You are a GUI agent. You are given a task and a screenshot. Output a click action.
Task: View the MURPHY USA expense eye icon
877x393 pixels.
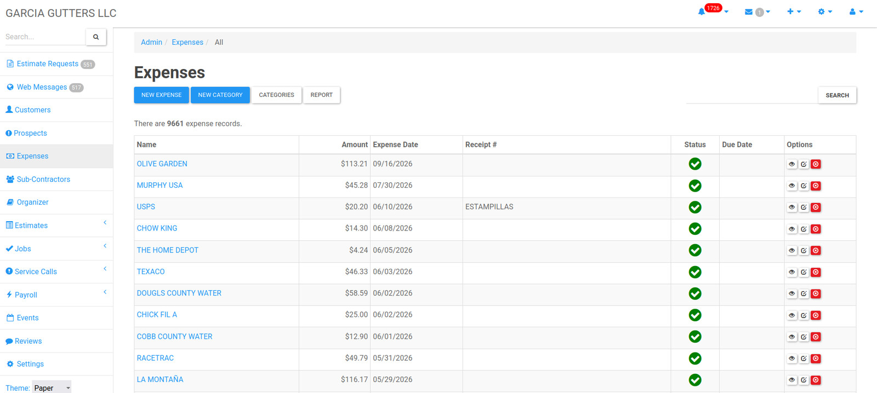(x=791, y=186)
